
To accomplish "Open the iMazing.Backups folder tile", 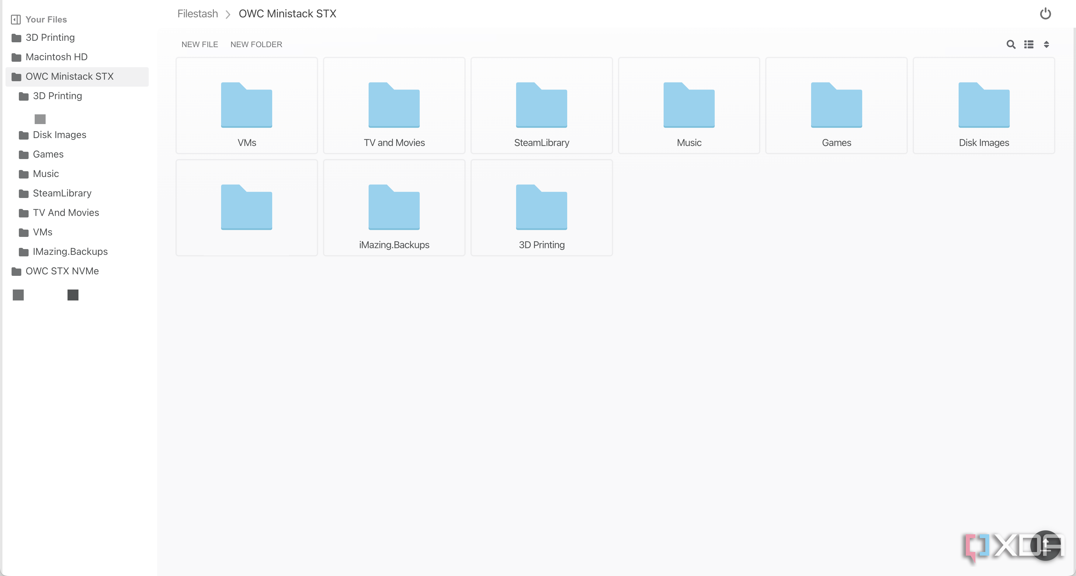I will (x=394, y=208).
